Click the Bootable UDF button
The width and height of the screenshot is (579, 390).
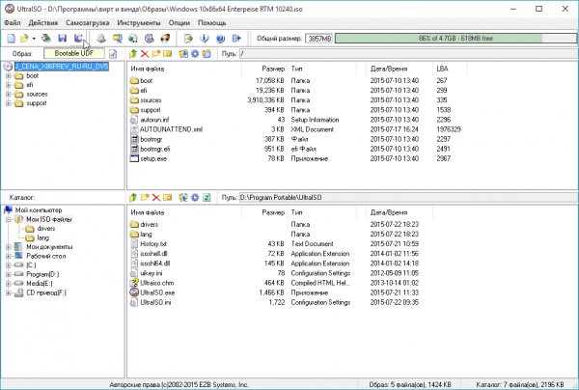74,53
